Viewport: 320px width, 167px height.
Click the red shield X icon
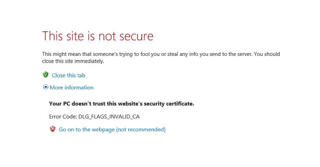[53, 129]
